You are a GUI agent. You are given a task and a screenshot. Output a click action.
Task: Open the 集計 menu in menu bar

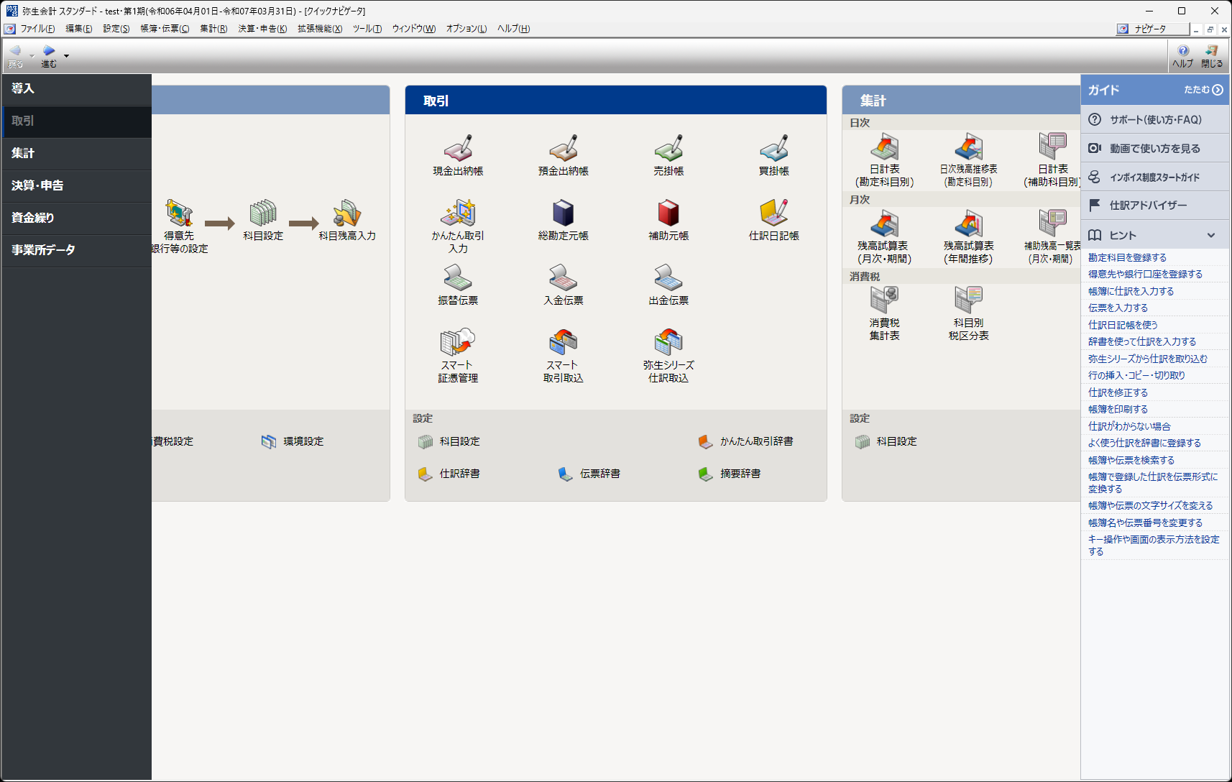point(213,29)
